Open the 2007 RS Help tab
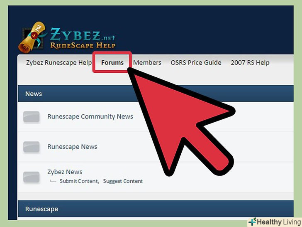Screen dimensions: 302x227 (250, 62)
